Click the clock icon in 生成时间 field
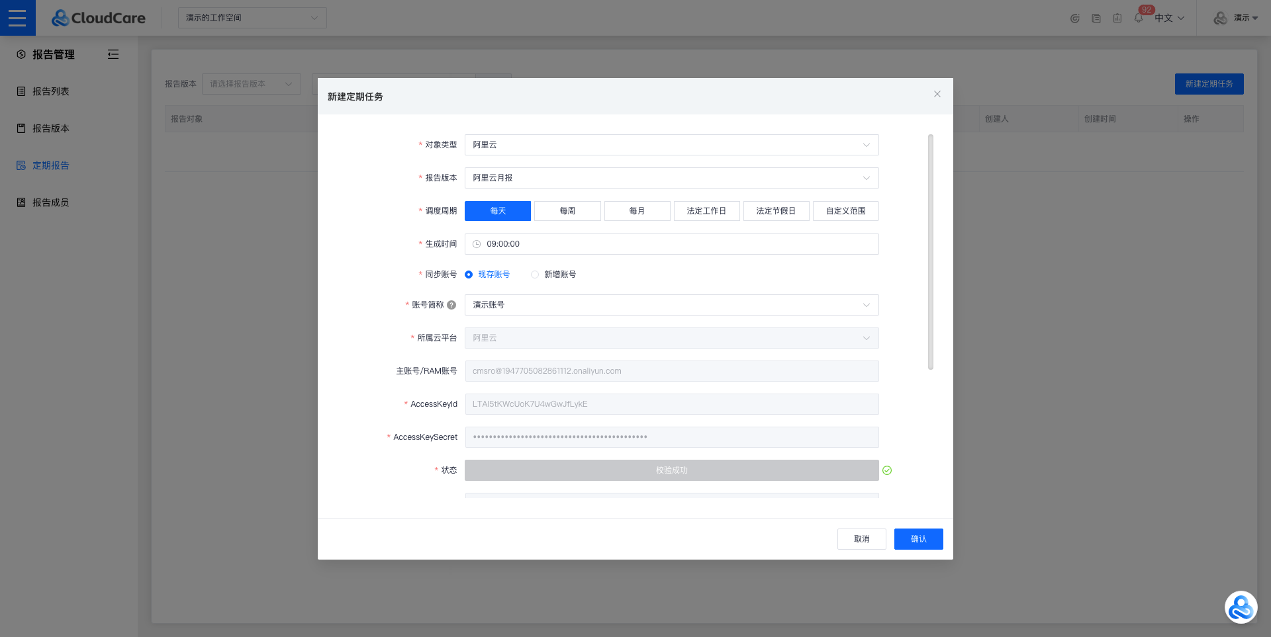 coord(477,244)
